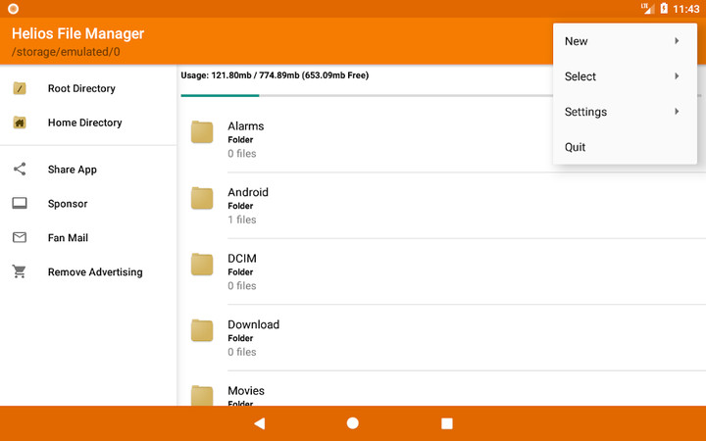Choose Quit from the overflow menu
The image size is (706, 441).
[576, 147]
